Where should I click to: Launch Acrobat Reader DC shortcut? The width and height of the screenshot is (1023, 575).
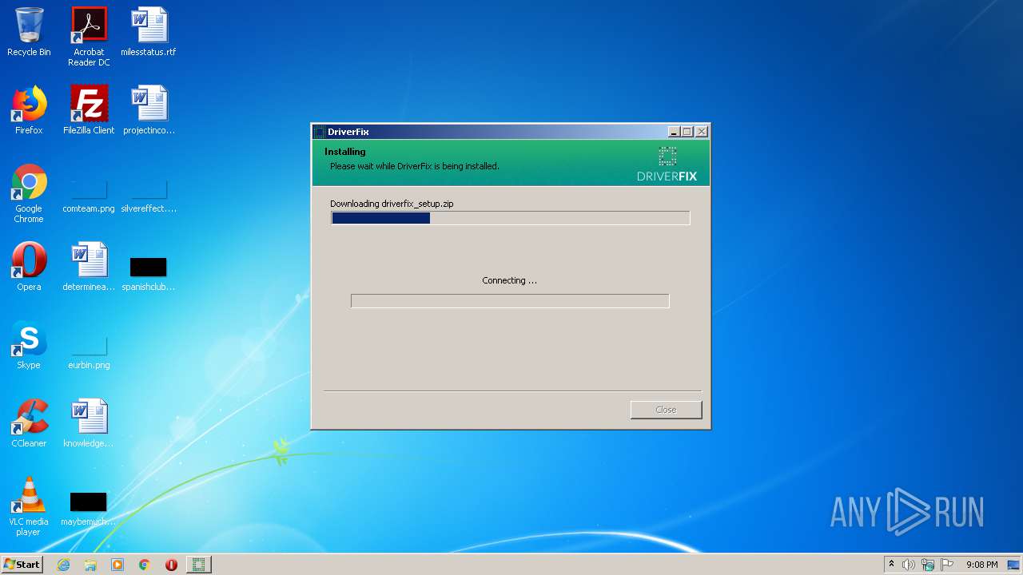(89, 37)
